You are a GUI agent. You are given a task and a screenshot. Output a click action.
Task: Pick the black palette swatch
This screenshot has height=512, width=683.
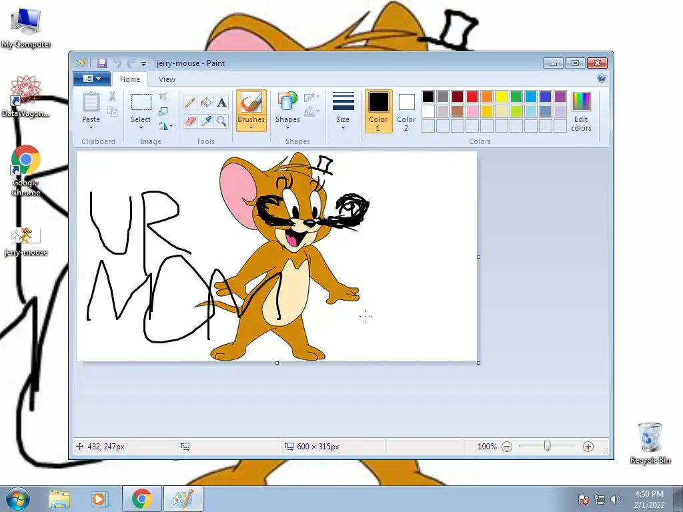tap(428, 97)
